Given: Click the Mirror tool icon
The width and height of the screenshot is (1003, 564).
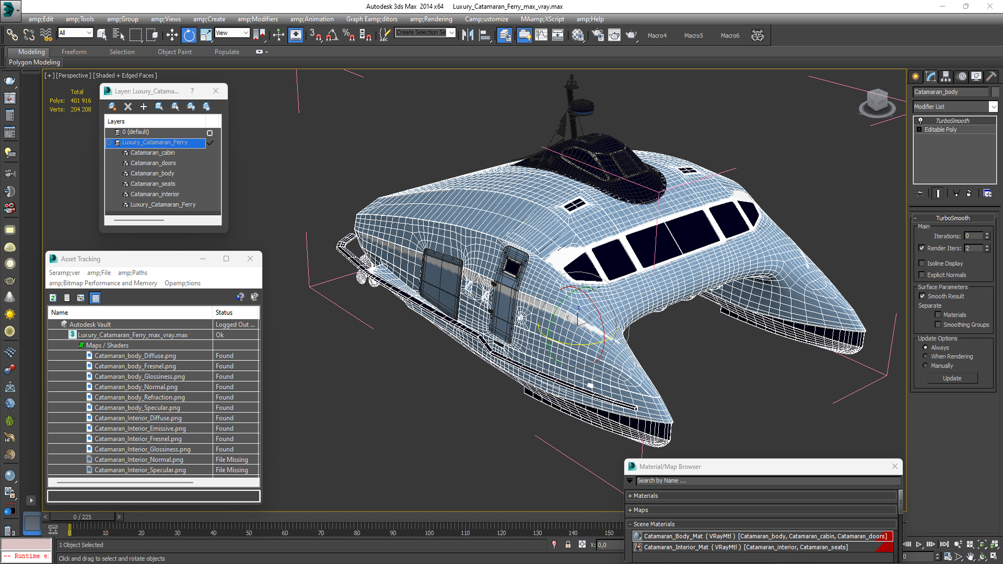Looking at the screenshot, I should pos(468,35).
